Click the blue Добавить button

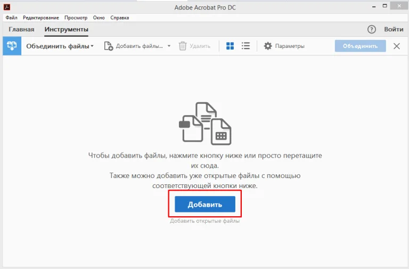click(x=205, y=205)
